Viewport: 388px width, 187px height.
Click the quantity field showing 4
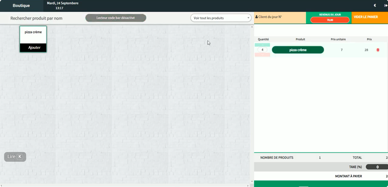pos(262,50)
